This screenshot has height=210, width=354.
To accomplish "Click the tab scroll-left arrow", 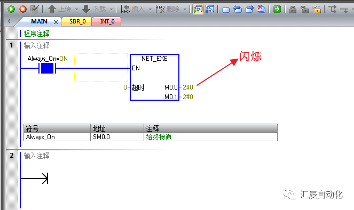I will (9, 21).
